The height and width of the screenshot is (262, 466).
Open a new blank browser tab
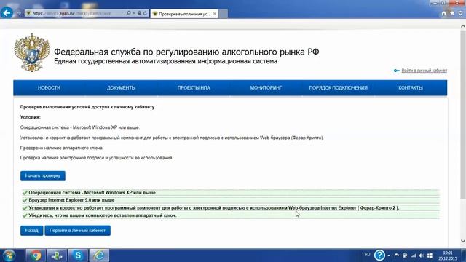[224, 14]
